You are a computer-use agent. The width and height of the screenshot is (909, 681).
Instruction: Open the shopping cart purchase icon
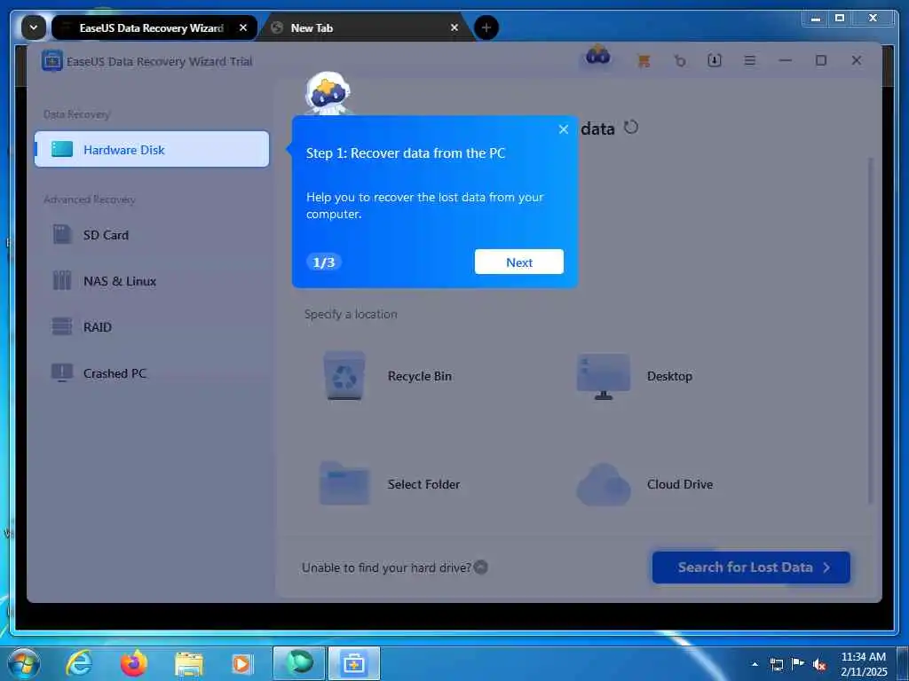[644, 61]
